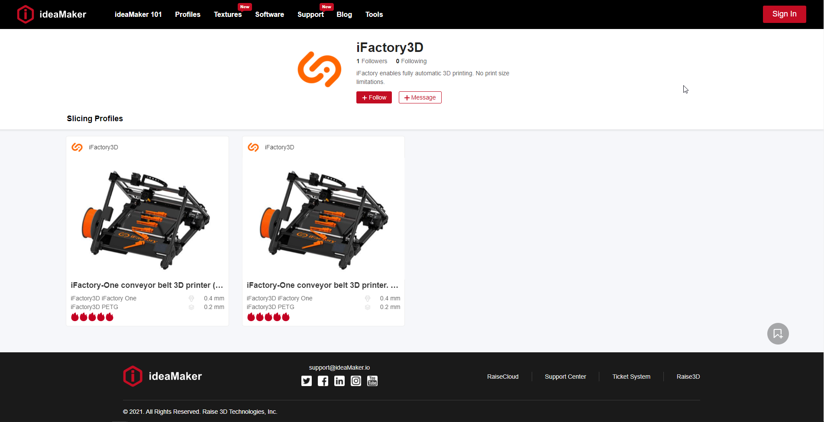The image size is (824, 422).
Task: Click the Slicing Profiles heading
Action: tap(95, 119)
